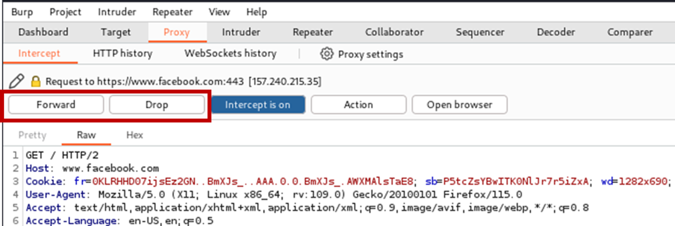Screen dimensions: 675x226
Task: Click the Proxy settings gear icon
Action: click(327, 54)
